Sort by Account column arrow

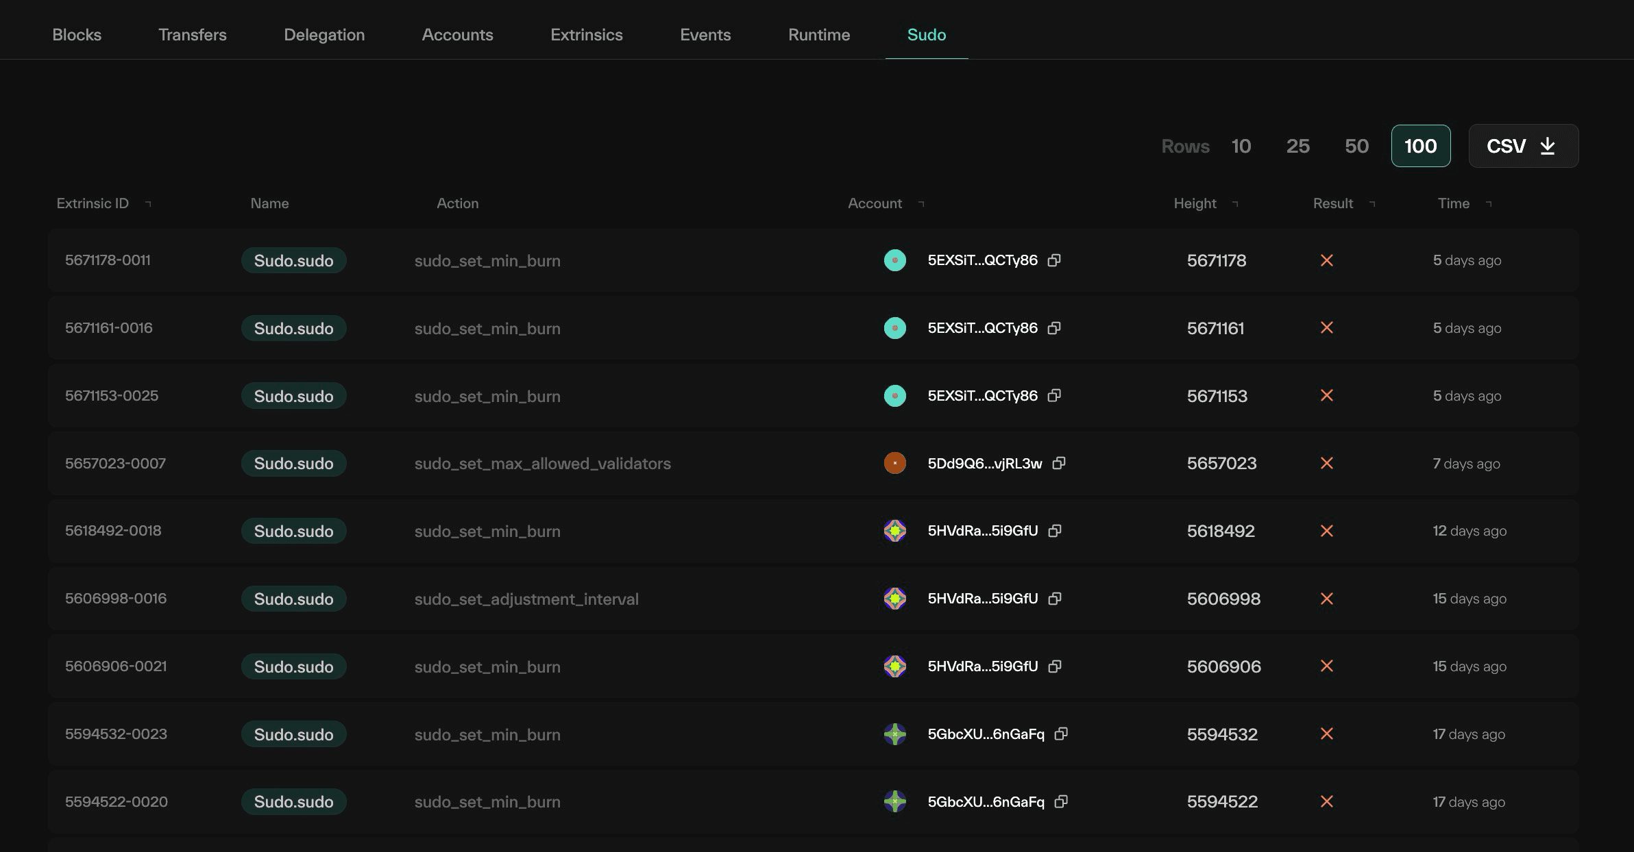[x=921, y=203]
